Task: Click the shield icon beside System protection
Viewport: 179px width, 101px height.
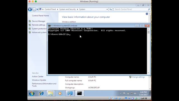Action: click(30, 29)
